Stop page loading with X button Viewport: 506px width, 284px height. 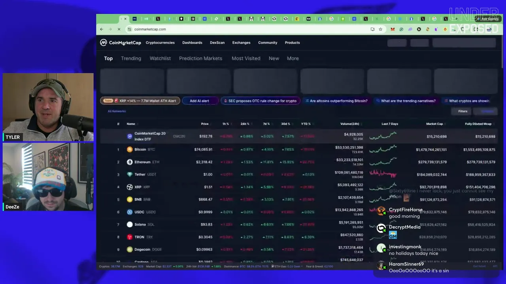(x=119, y=29)
